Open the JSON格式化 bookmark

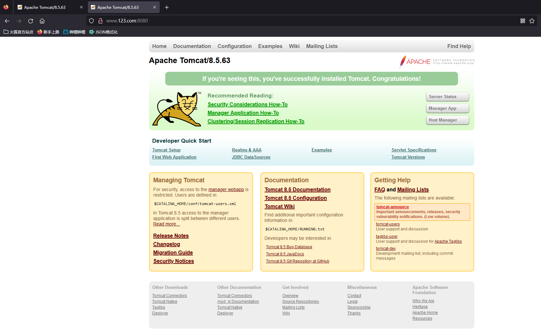pyautogui.click(x=103, y=32)
